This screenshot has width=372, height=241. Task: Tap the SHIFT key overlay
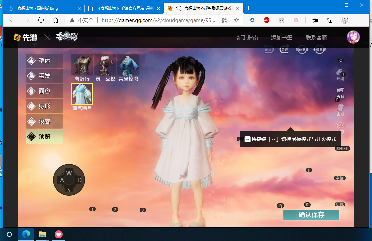pos(342,149)
